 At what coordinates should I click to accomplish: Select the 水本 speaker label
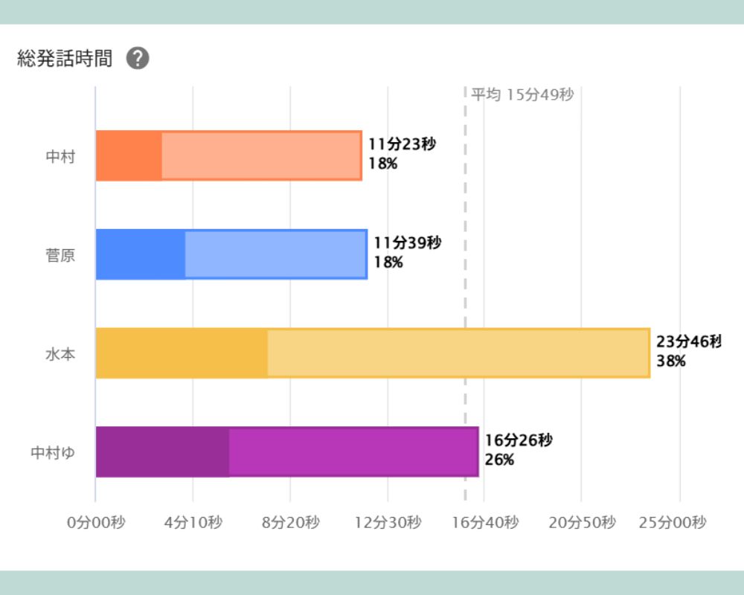(60, 353)
